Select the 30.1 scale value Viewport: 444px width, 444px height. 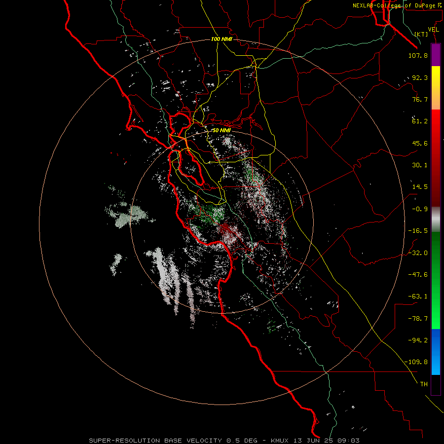pos(420,165)
